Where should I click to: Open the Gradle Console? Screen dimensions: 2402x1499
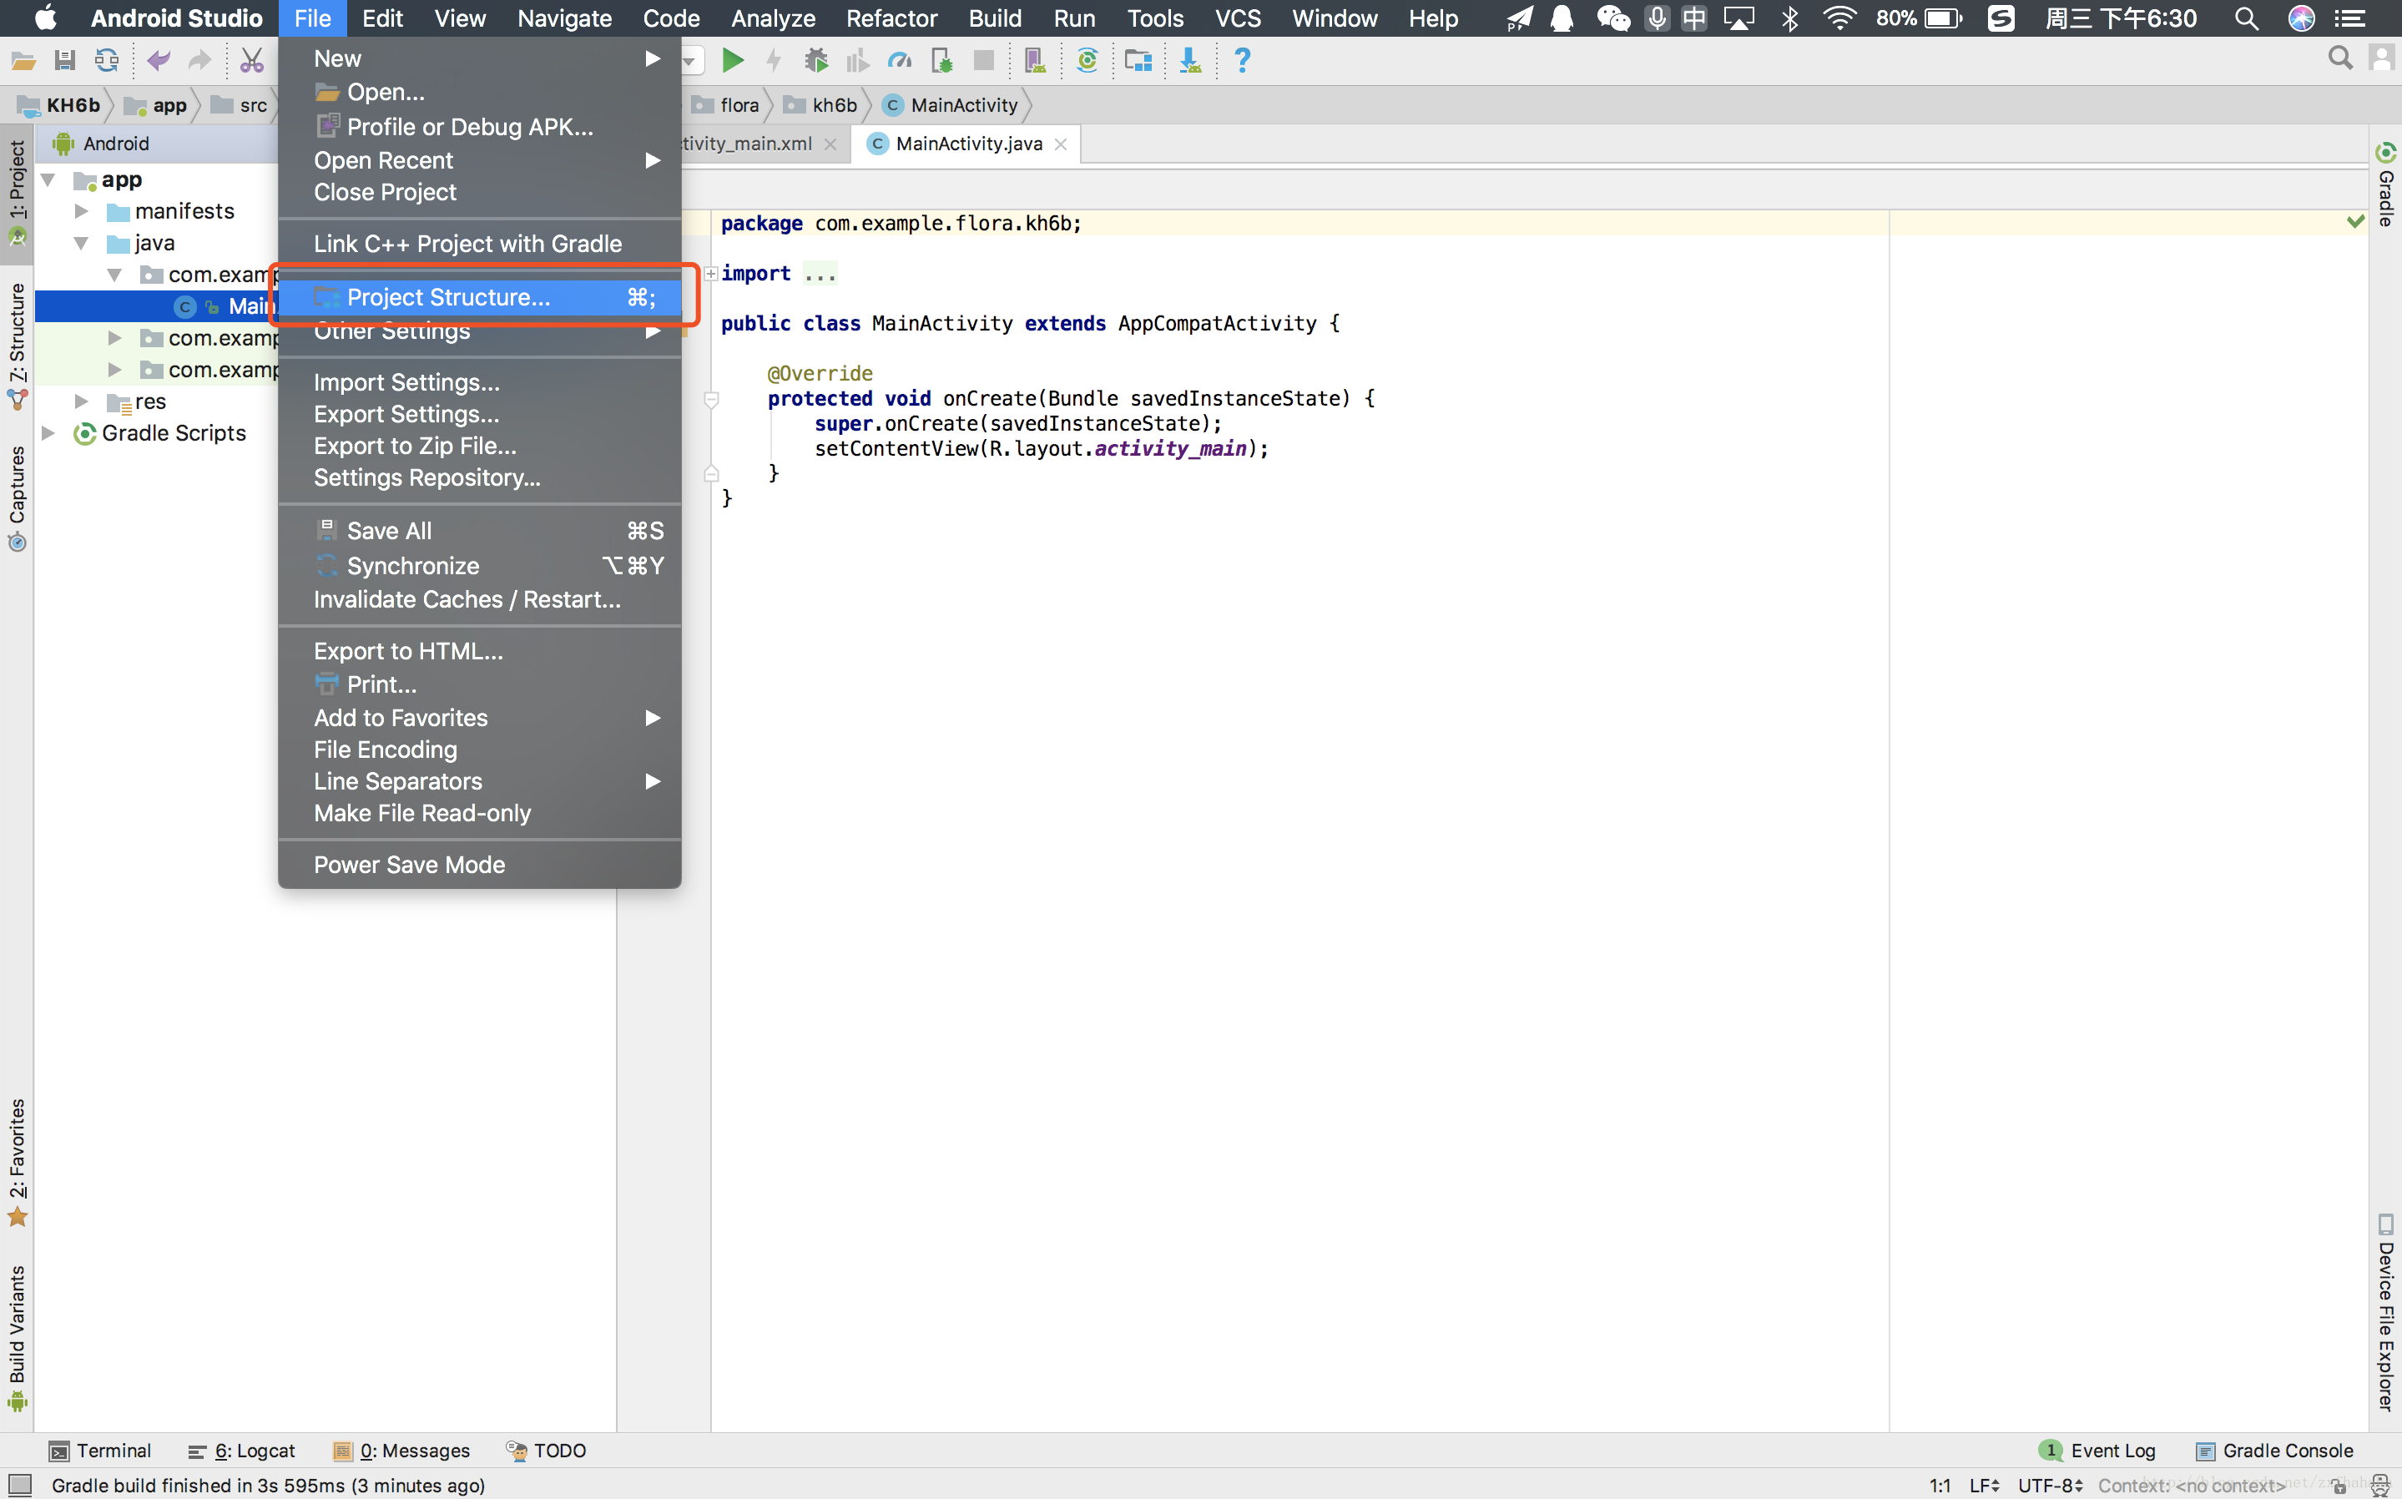pos(2274,1451)
